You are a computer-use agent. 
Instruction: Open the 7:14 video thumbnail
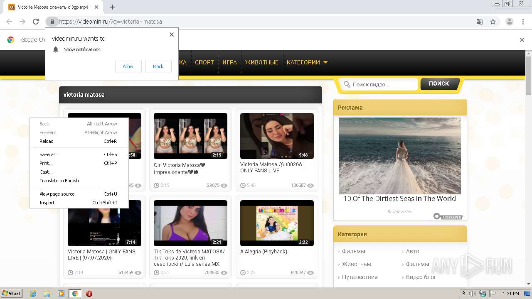[104, 223]
